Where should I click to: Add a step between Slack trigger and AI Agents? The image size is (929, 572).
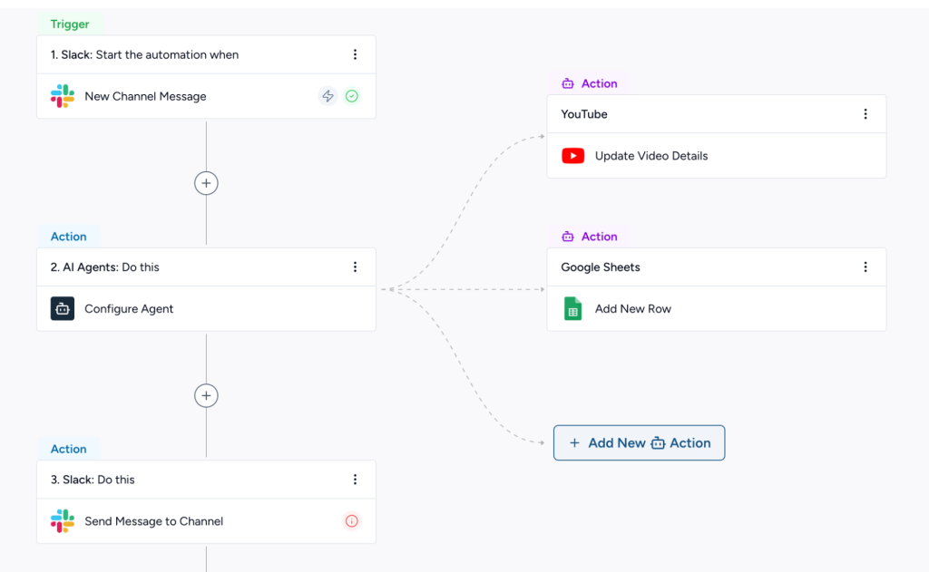[x=206, y=183]
